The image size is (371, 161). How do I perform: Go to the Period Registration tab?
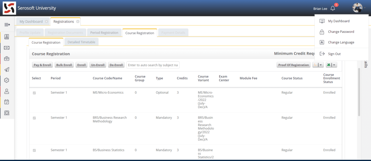[x=104, y=33]
